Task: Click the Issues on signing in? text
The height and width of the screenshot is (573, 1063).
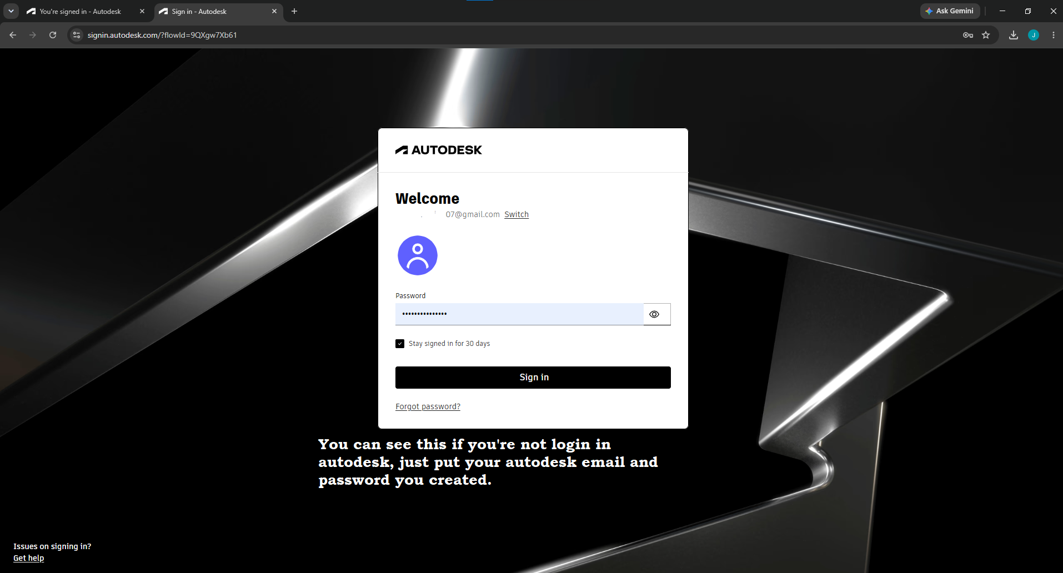Action: point(52,546)
